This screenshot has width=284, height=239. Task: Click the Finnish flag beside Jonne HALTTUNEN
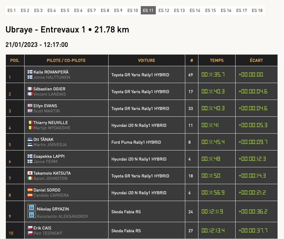pyautogui.click(x=30, y=77)
